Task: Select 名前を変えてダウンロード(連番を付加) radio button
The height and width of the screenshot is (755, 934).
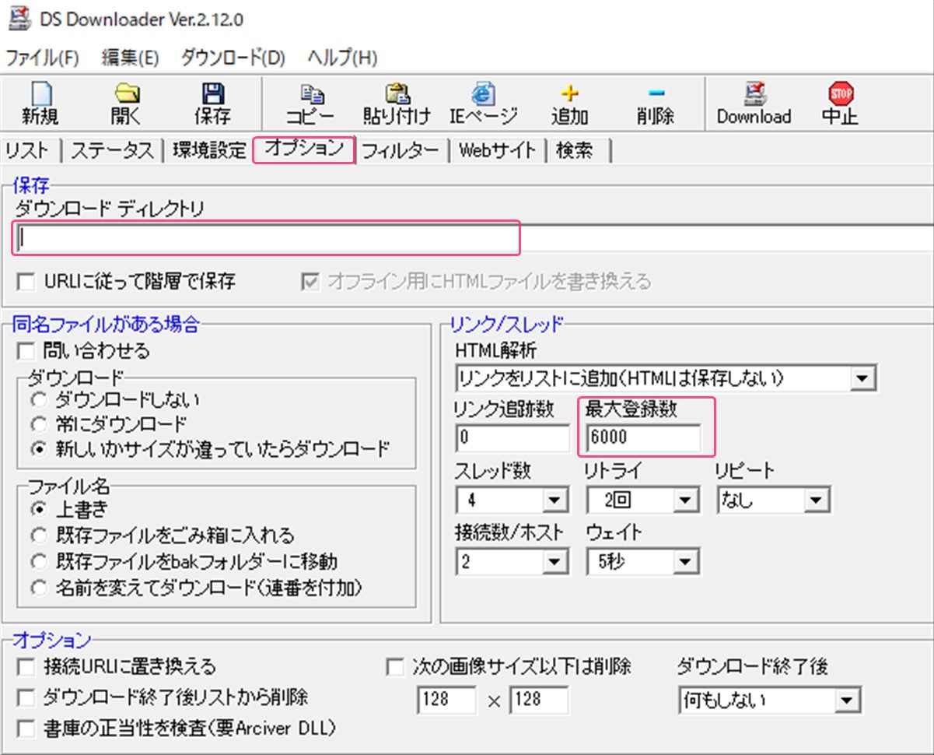Action: coord(38,588)
